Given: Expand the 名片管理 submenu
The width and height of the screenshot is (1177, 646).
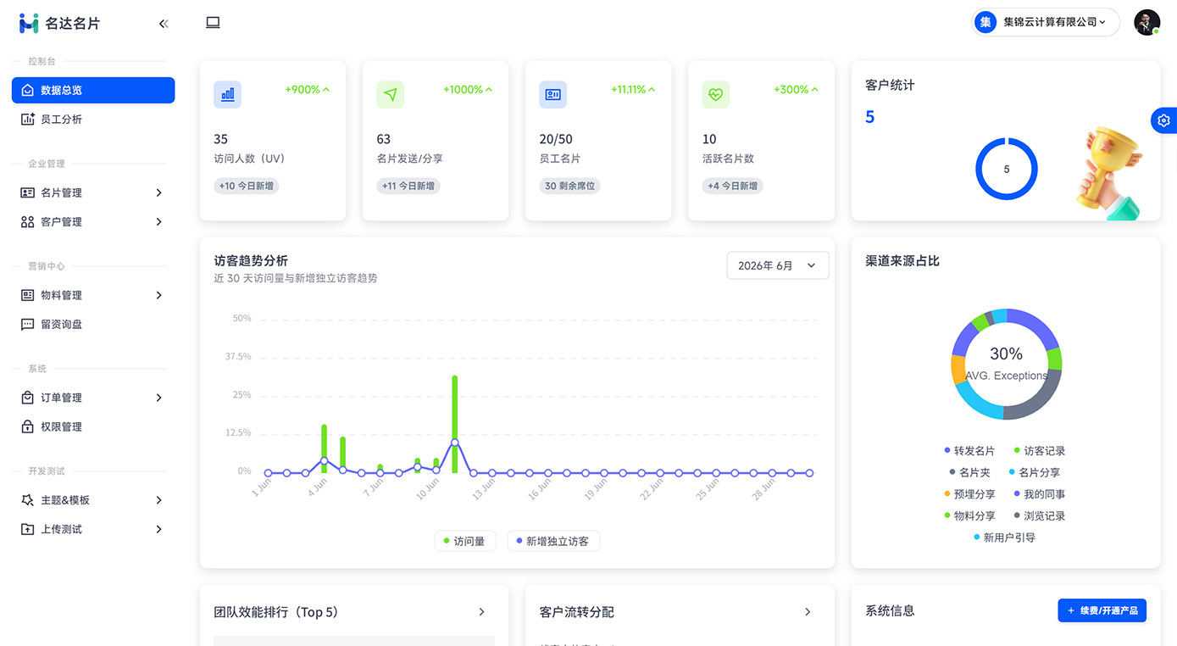Looking at the screenshot, I should (x=93, y=192).
